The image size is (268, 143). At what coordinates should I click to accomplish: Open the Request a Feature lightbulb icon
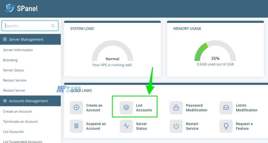[x=226, y=126]
